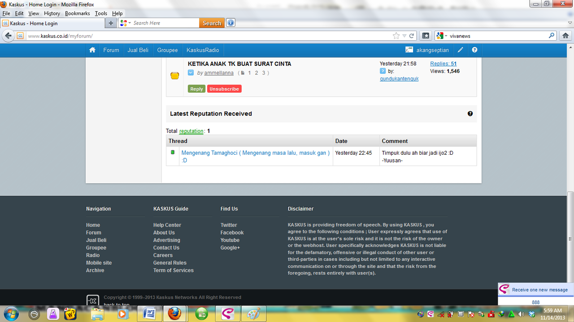The image size is (574, 322).
Task: Open Microsoft Word from the taskbar
Action: pos(149,314)
